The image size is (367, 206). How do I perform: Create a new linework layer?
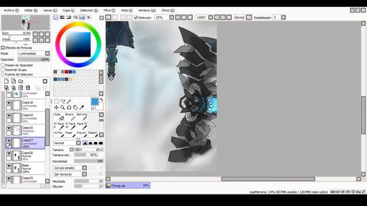pos(14,81)
